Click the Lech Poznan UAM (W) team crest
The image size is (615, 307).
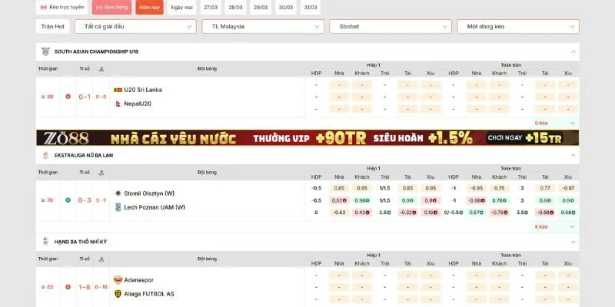coord(118,207)
